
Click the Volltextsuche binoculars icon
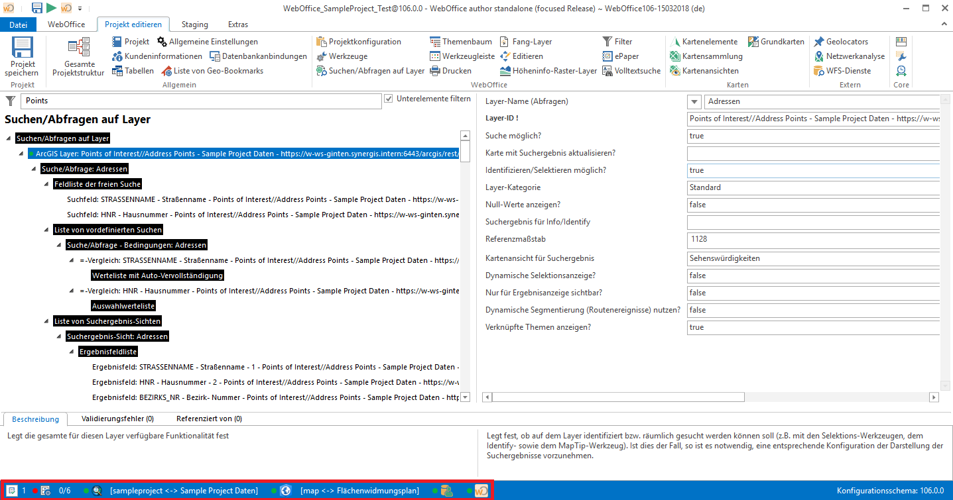coord(607,71)
